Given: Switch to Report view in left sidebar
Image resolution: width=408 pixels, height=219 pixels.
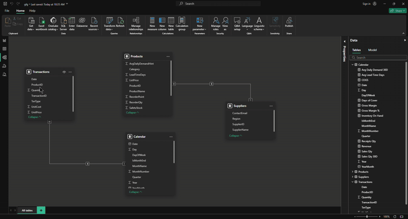Looking at the screenshot, I should (5, 41).
